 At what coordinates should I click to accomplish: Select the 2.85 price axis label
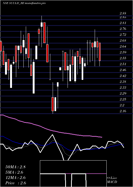[123, 17]
